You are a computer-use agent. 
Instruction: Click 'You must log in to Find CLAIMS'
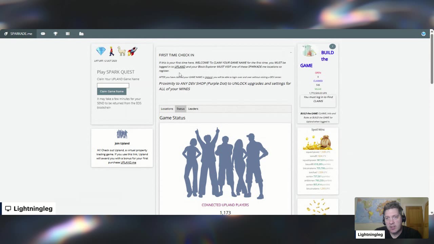(x=318, y=99)
